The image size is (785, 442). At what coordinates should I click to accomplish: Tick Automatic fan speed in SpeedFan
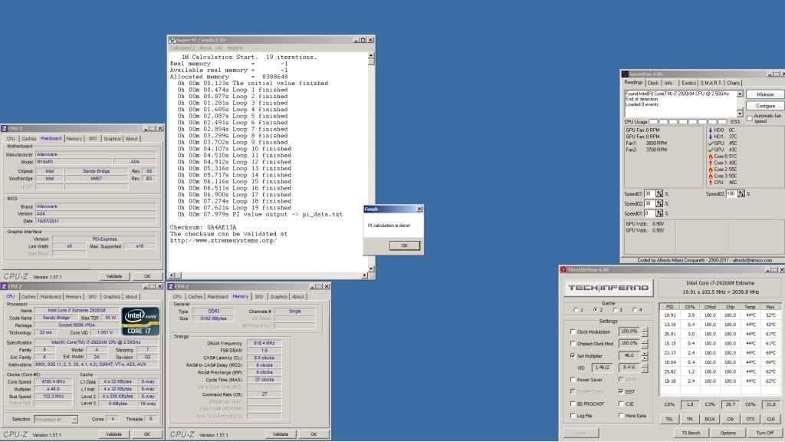pos(750,118)
